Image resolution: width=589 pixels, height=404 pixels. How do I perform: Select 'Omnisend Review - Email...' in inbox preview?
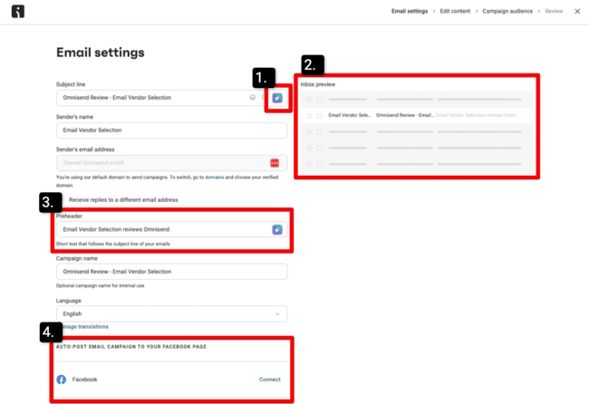(x=404, y=115)
